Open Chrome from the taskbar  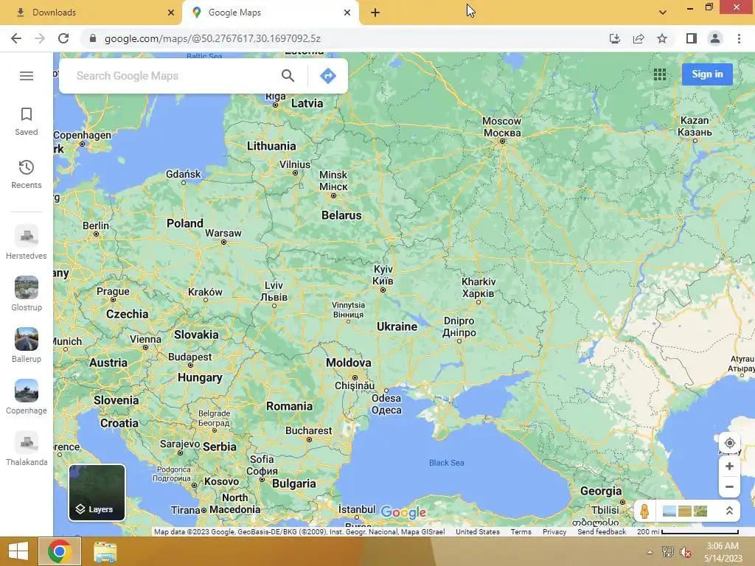tap(60, 551)
